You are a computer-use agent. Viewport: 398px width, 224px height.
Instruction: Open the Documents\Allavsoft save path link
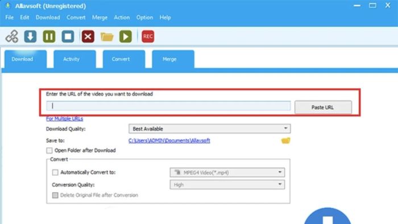[x=169, y=140]
